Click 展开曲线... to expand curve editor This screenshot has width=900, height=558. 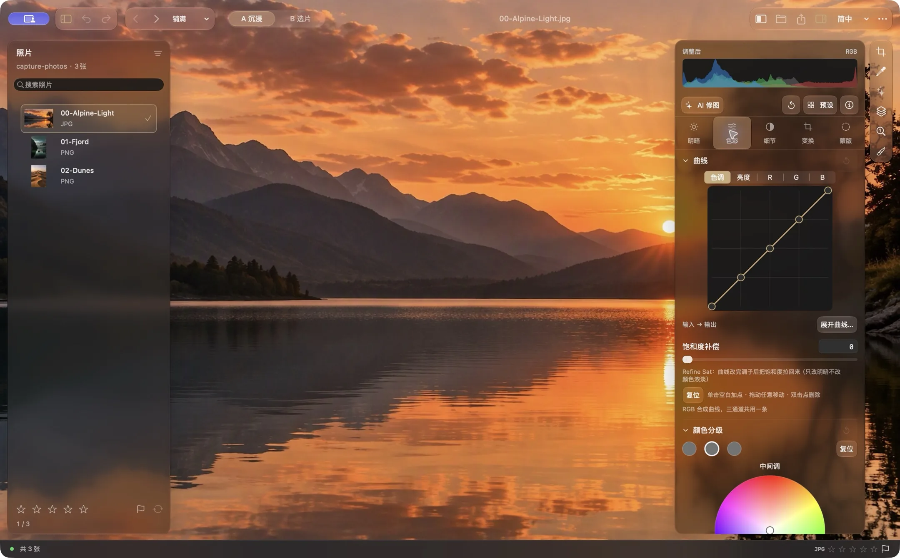pos(837,325)
